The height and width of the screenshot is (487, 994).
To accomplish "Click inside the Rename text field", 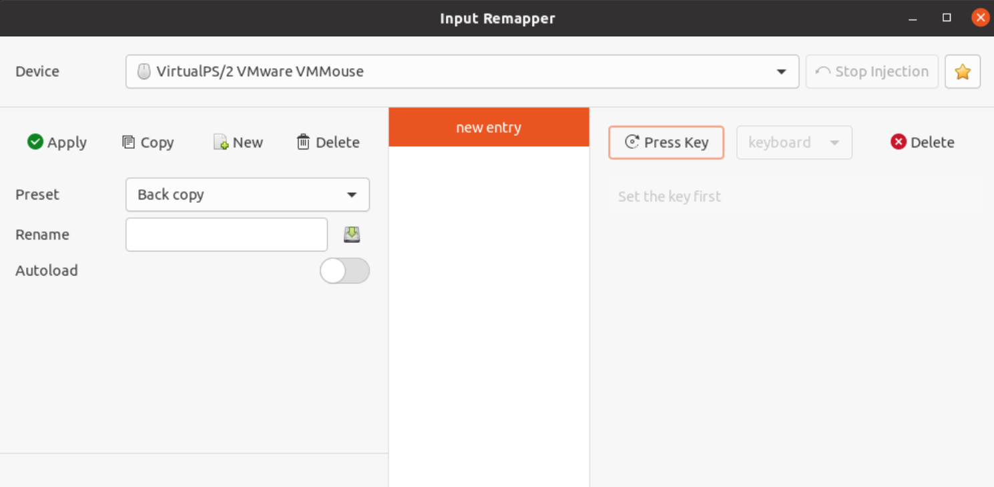I will point(226,234).
